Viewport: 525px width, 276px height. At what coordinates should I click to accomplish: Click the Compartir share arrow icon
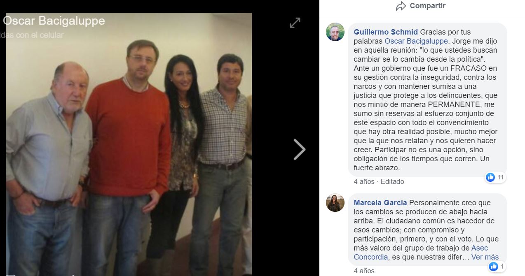[x=401, y=6]
